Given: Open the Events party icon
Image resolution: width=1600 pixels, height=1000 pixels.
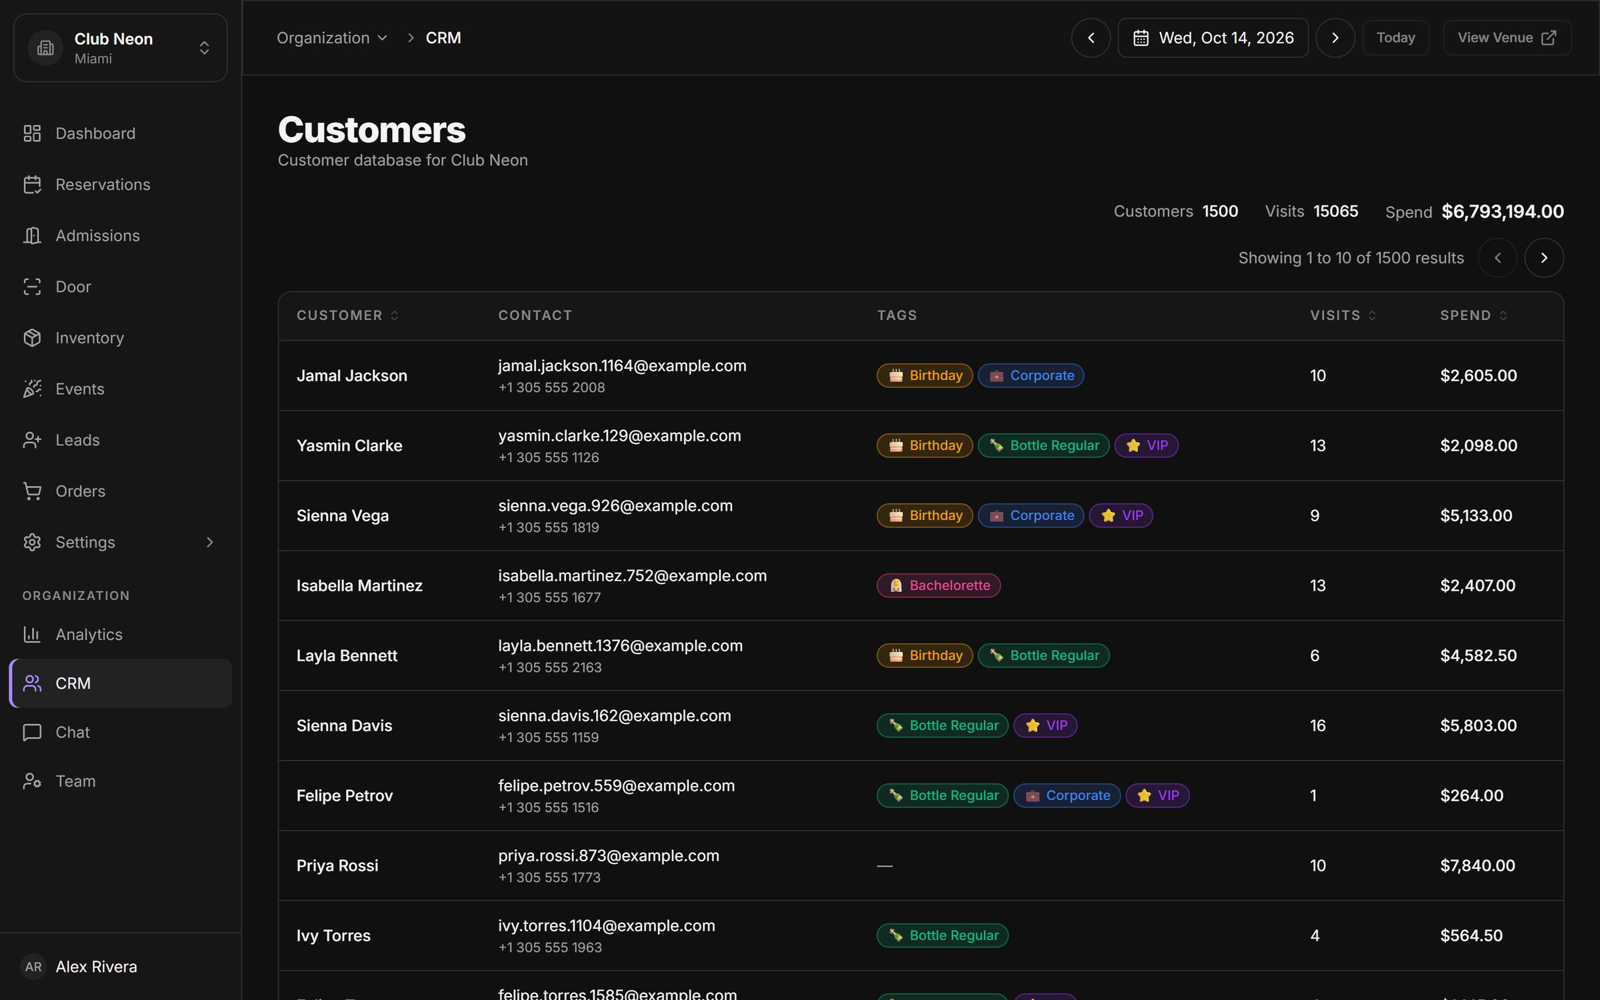Looking at the screenshot, I should (32, 389).
